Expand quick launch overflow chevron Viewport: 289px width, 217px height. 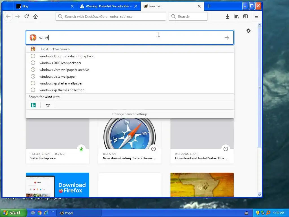click(52, 211)
